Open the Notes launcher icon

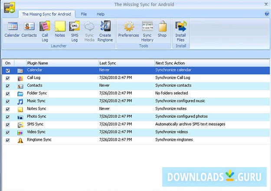(x=60, y=29)
